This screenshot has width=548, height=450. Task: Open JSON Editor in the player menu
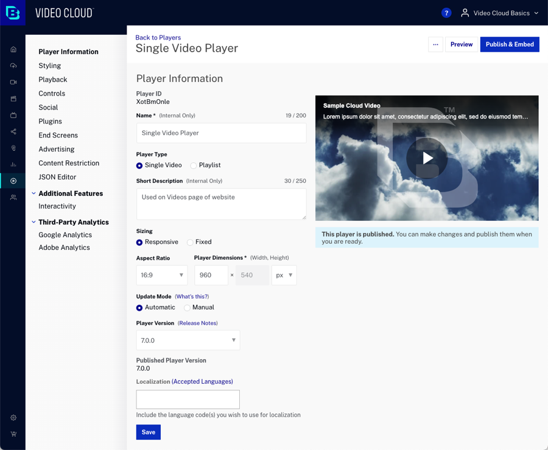pyautogui.click(x=57, y=177)
